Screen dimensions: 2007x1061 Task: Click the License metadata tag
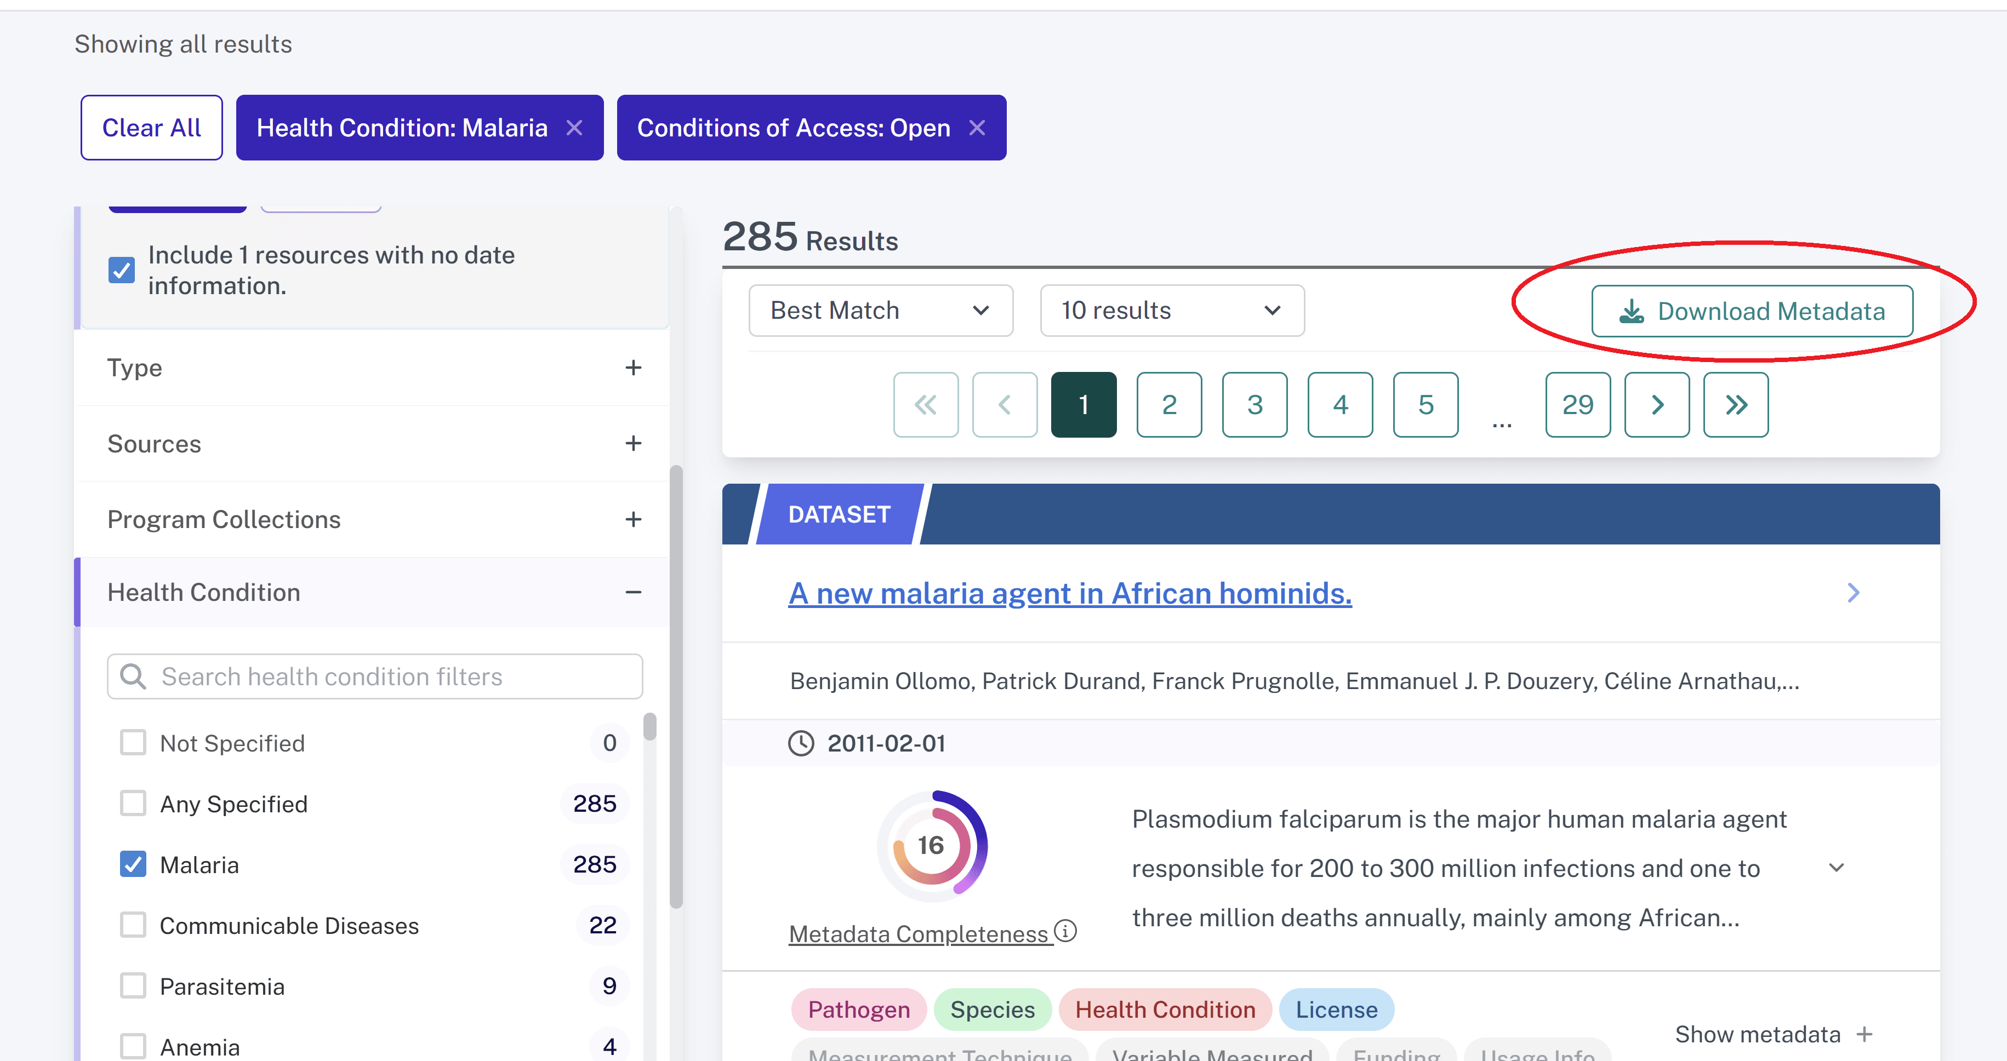pyautogui.click(x=1336, y=1010)
